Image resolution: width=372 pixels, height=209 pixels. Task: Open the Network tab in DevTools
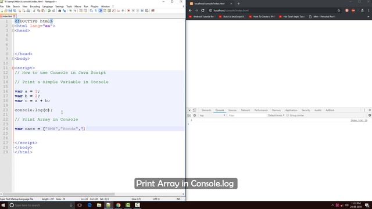point(245,110)
